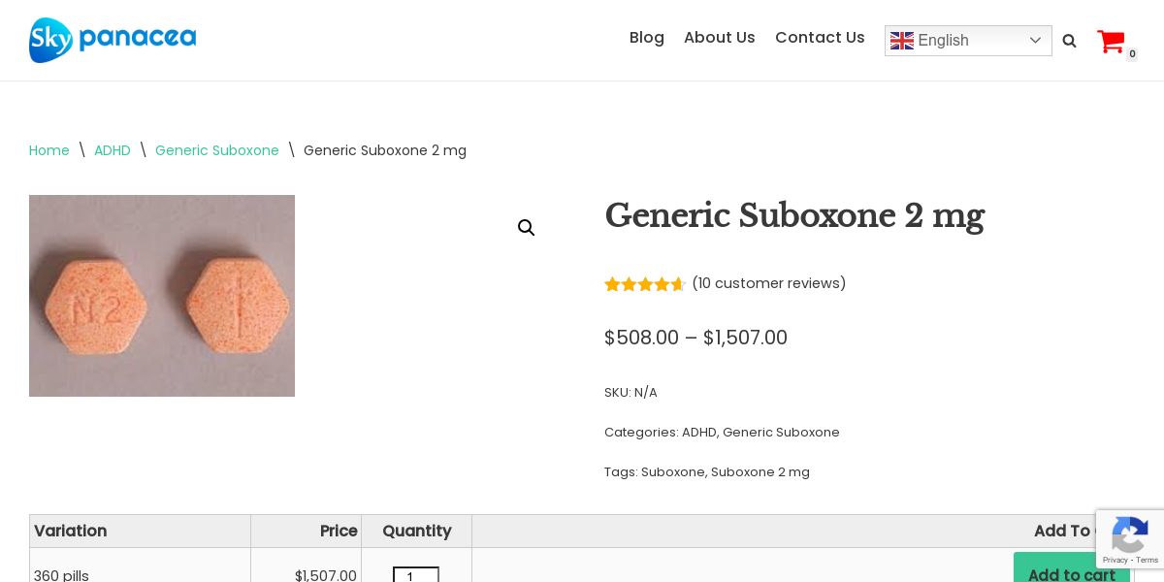Open the site search icon
This screenshot has height=582, width=1164.
point(1069,41)
